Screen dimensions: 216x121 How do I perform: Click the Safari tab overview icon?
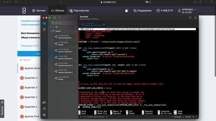point(212,2)
